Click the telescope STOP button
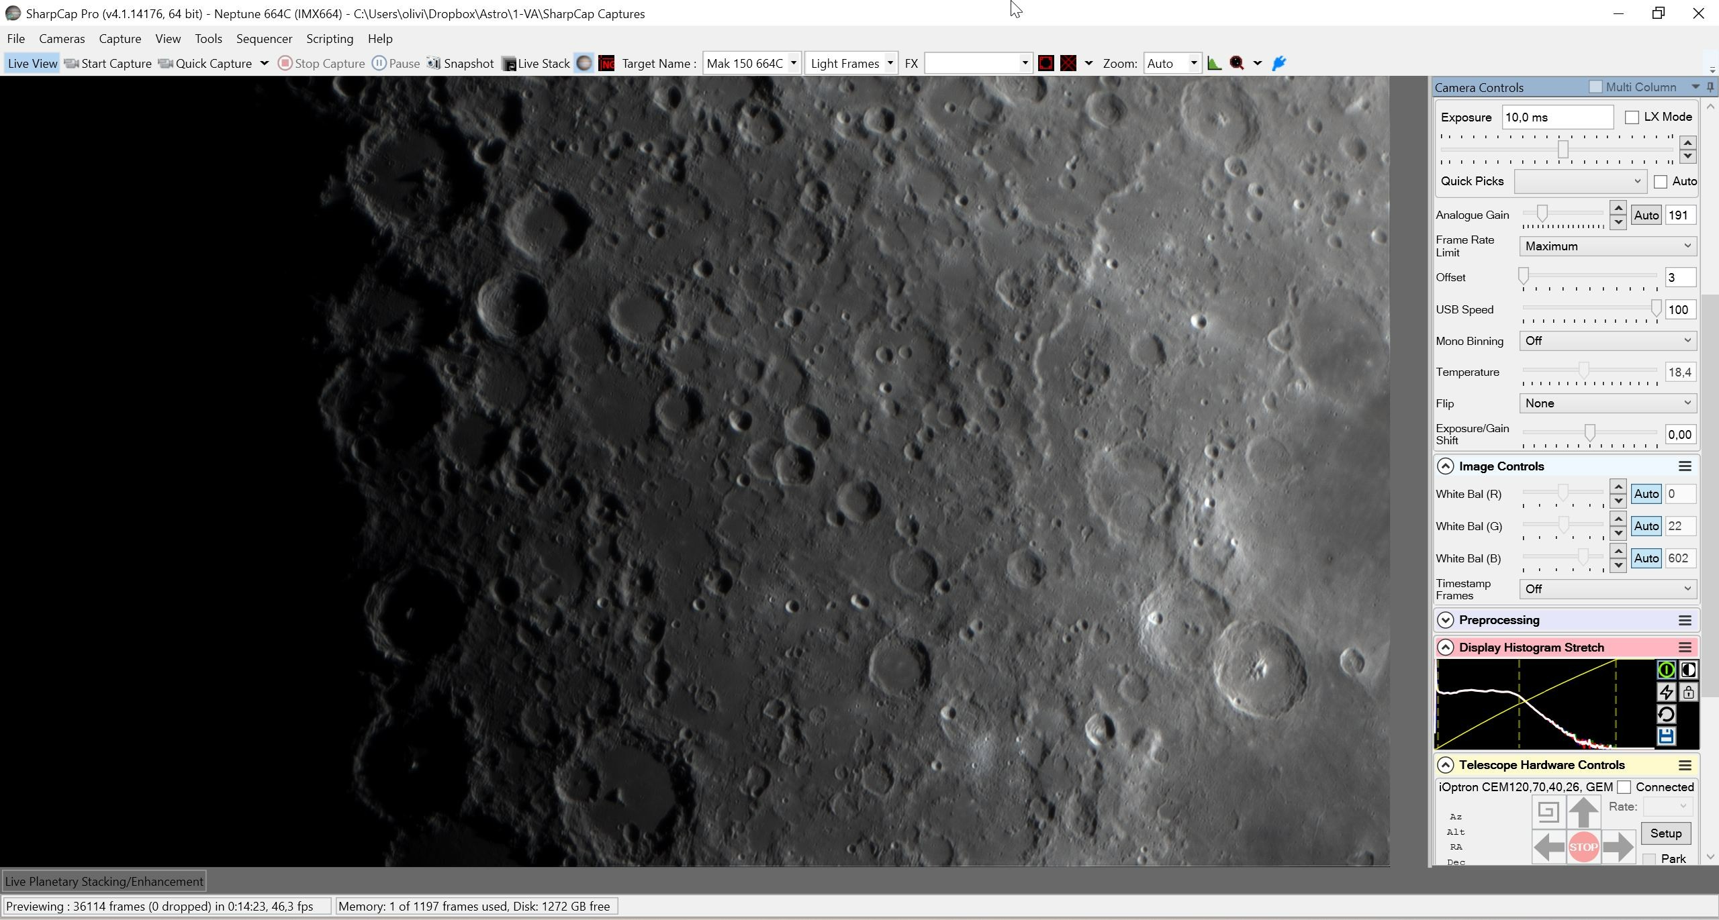The image size is (1719, 920). (1583, 847)
